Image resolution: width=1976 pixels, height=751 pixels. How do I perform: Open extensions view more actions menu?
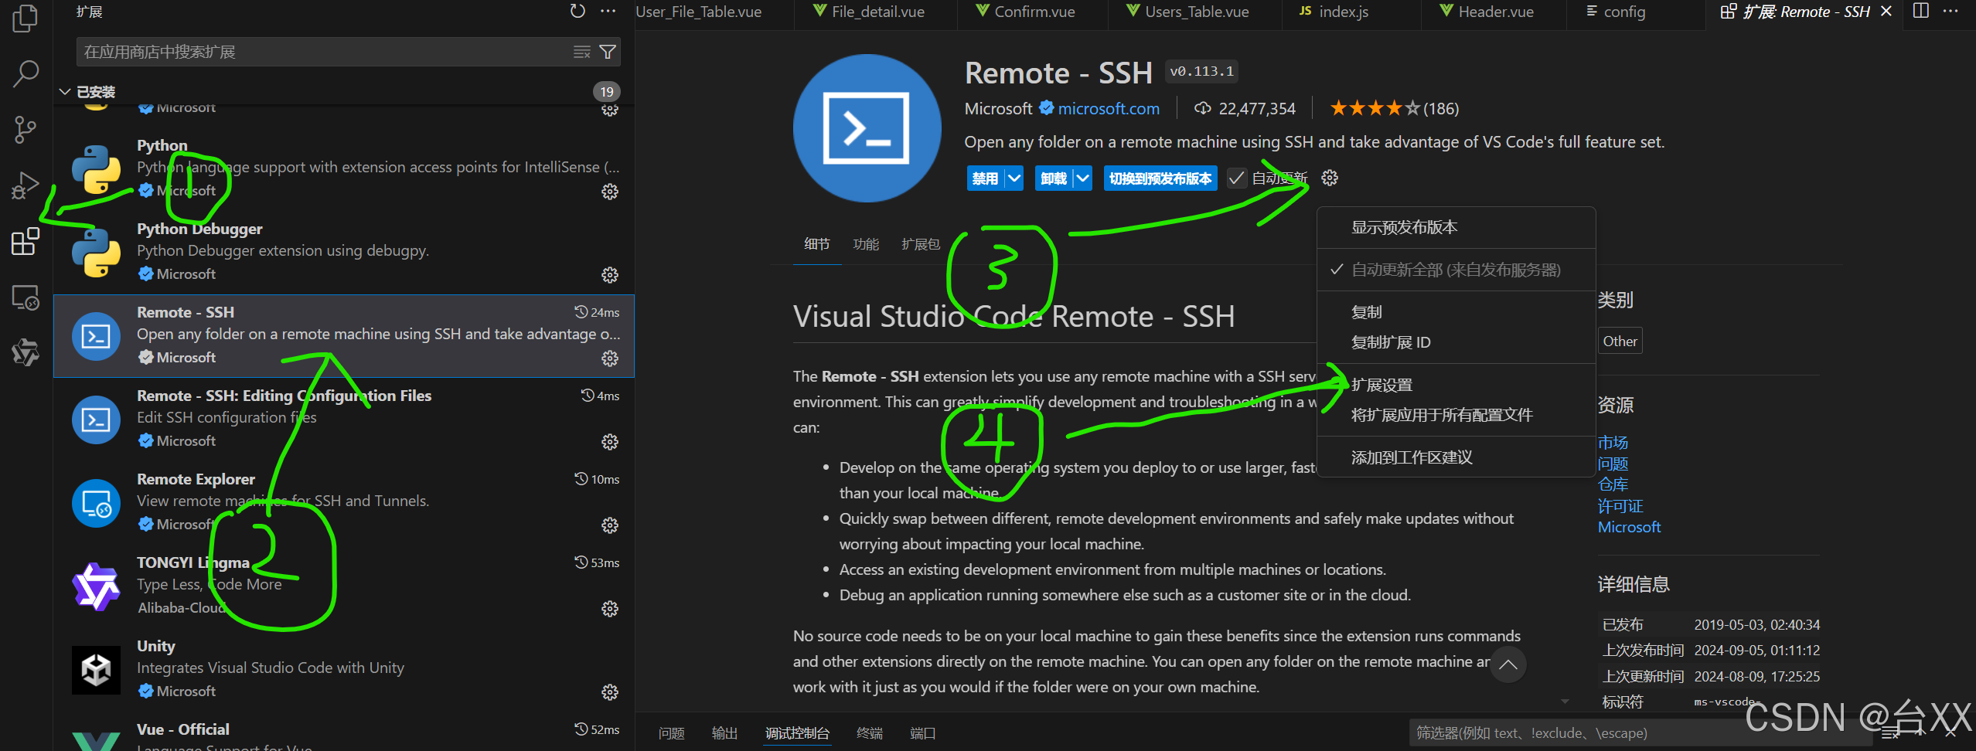(x=608, y=12)
